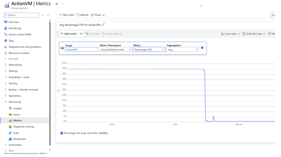Screen dimensions: 281x157
Task: Click the Activity log icon
Action: (x=6, y=28)
